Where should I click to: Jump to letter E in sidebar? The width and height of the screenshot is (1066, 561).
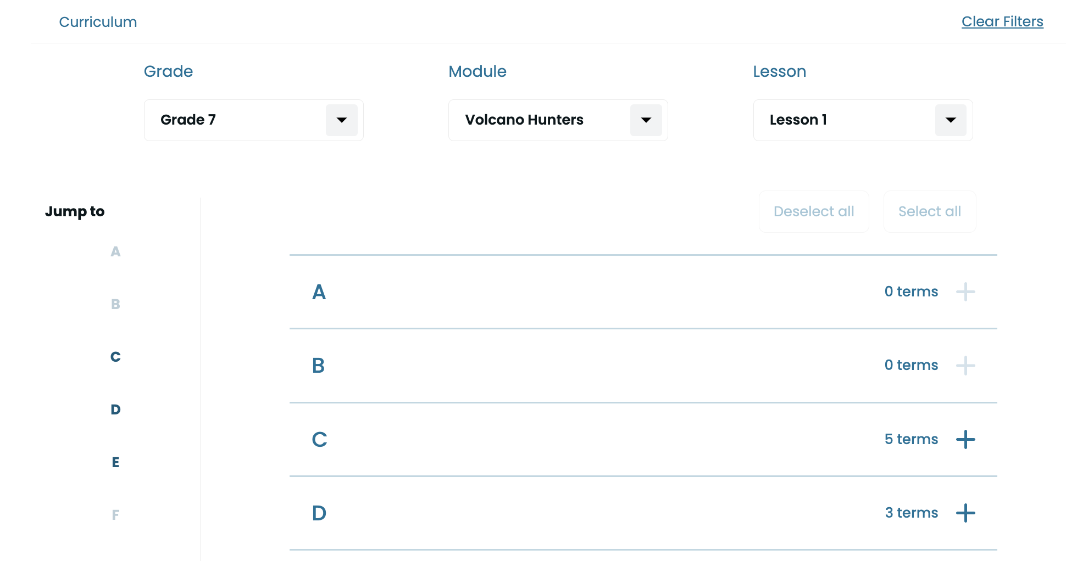[115, 462]
